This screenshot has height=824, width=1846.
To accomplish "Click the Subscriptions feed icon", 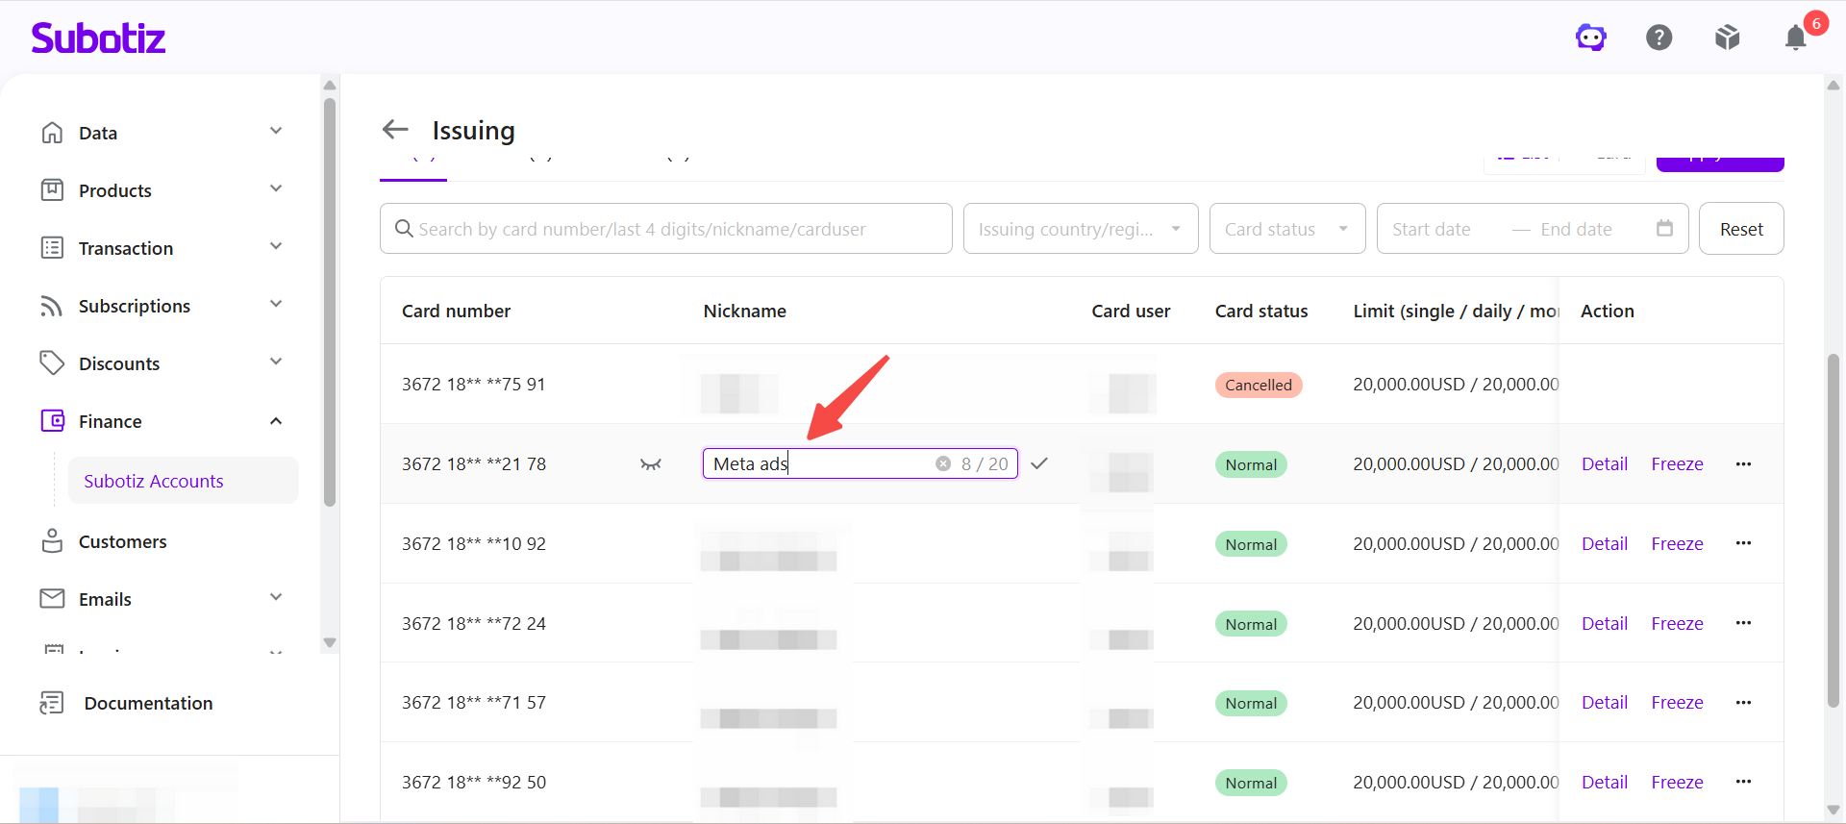I will [52, 306].
